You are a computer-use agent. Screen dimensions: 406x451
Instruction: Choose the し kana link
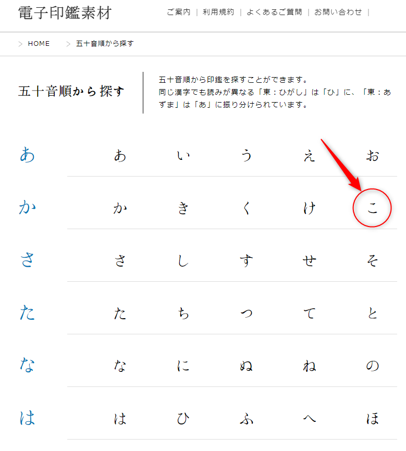(x=183, y=260)
